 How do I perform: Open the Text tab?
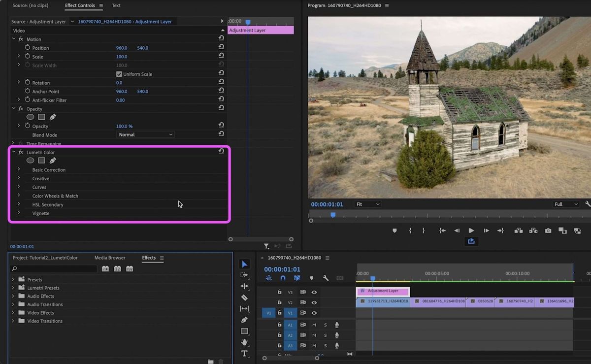[x=116, y=5]
